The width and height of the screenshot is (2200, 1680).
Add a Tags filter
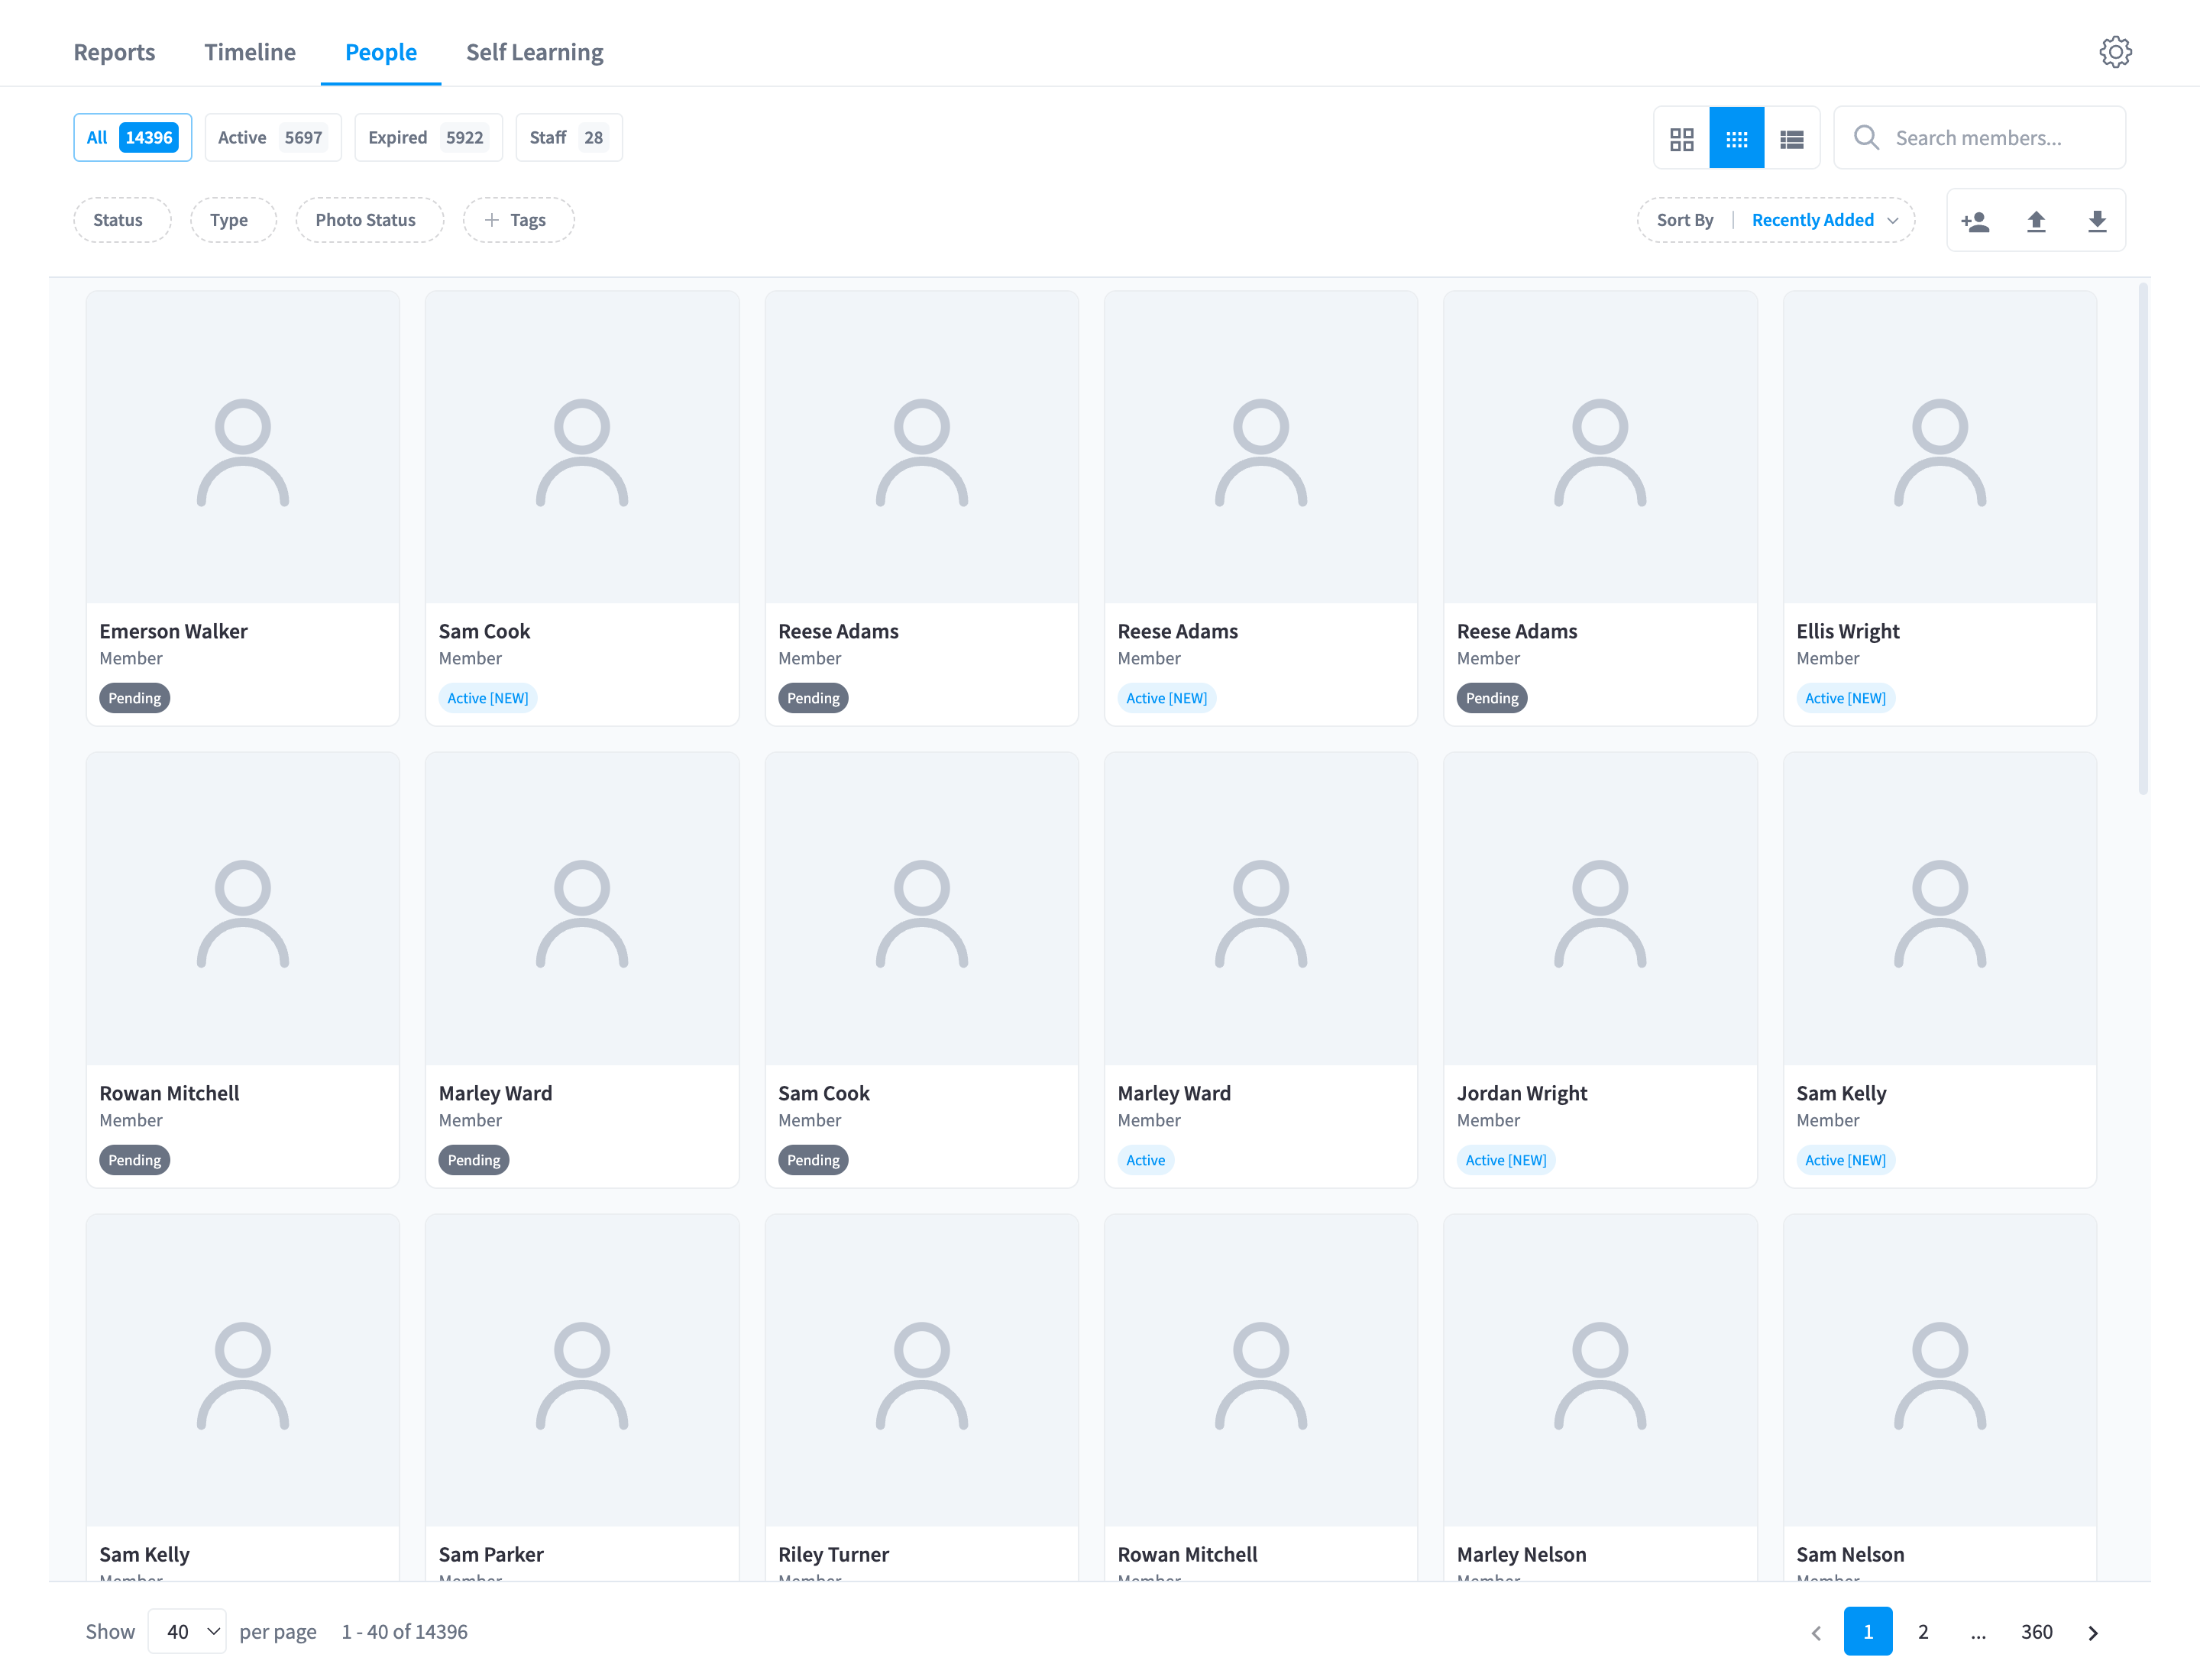[518, 220]
